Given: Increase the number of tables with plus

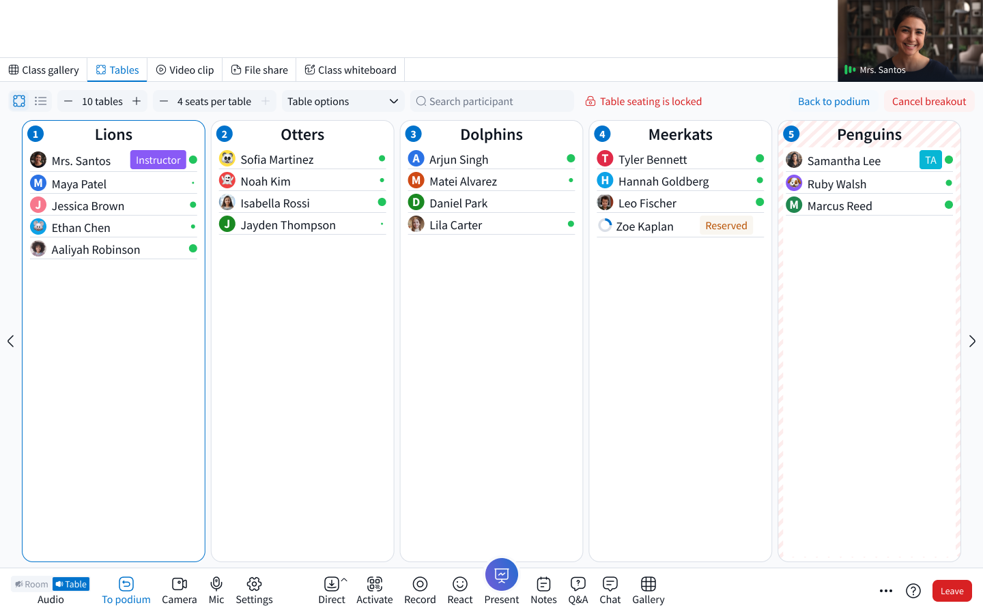Looking at the screenshot, I should 137,102.
